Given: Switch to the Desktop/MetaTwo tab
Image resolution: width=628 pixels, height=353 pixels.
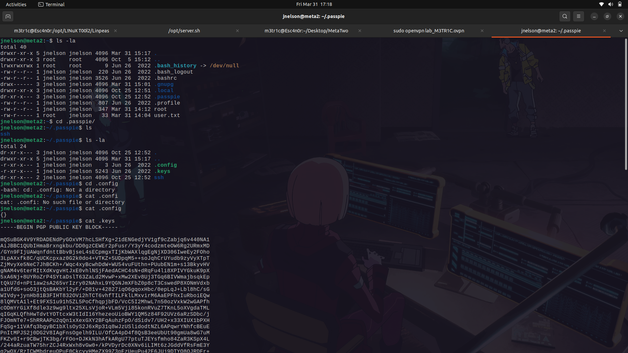Looking at the screenshot, I should (x=306, y=31).
